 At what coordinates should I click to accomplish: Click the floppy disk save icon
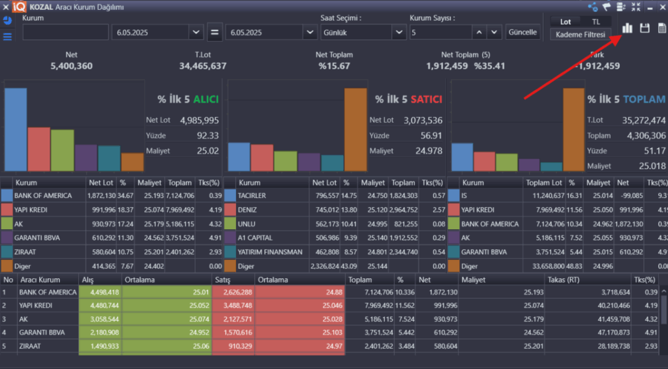click(645, 28)
